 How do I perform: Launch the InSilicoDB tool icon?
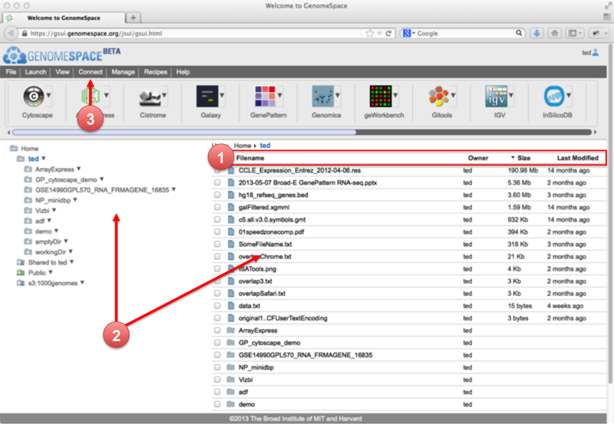[x=554, y=96]
